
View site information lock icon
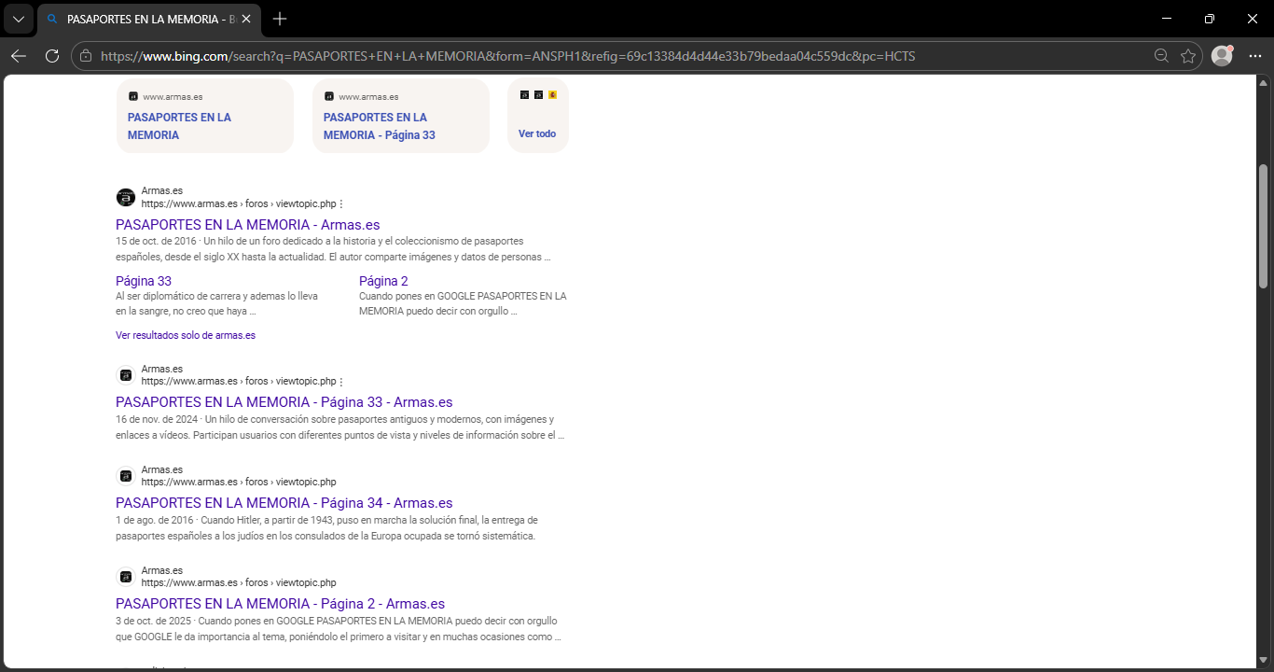click(86, 56)
